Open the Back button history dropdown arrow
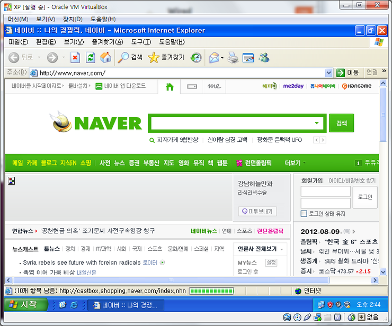This screenshot has height=326, width=392. pos(39,58)
